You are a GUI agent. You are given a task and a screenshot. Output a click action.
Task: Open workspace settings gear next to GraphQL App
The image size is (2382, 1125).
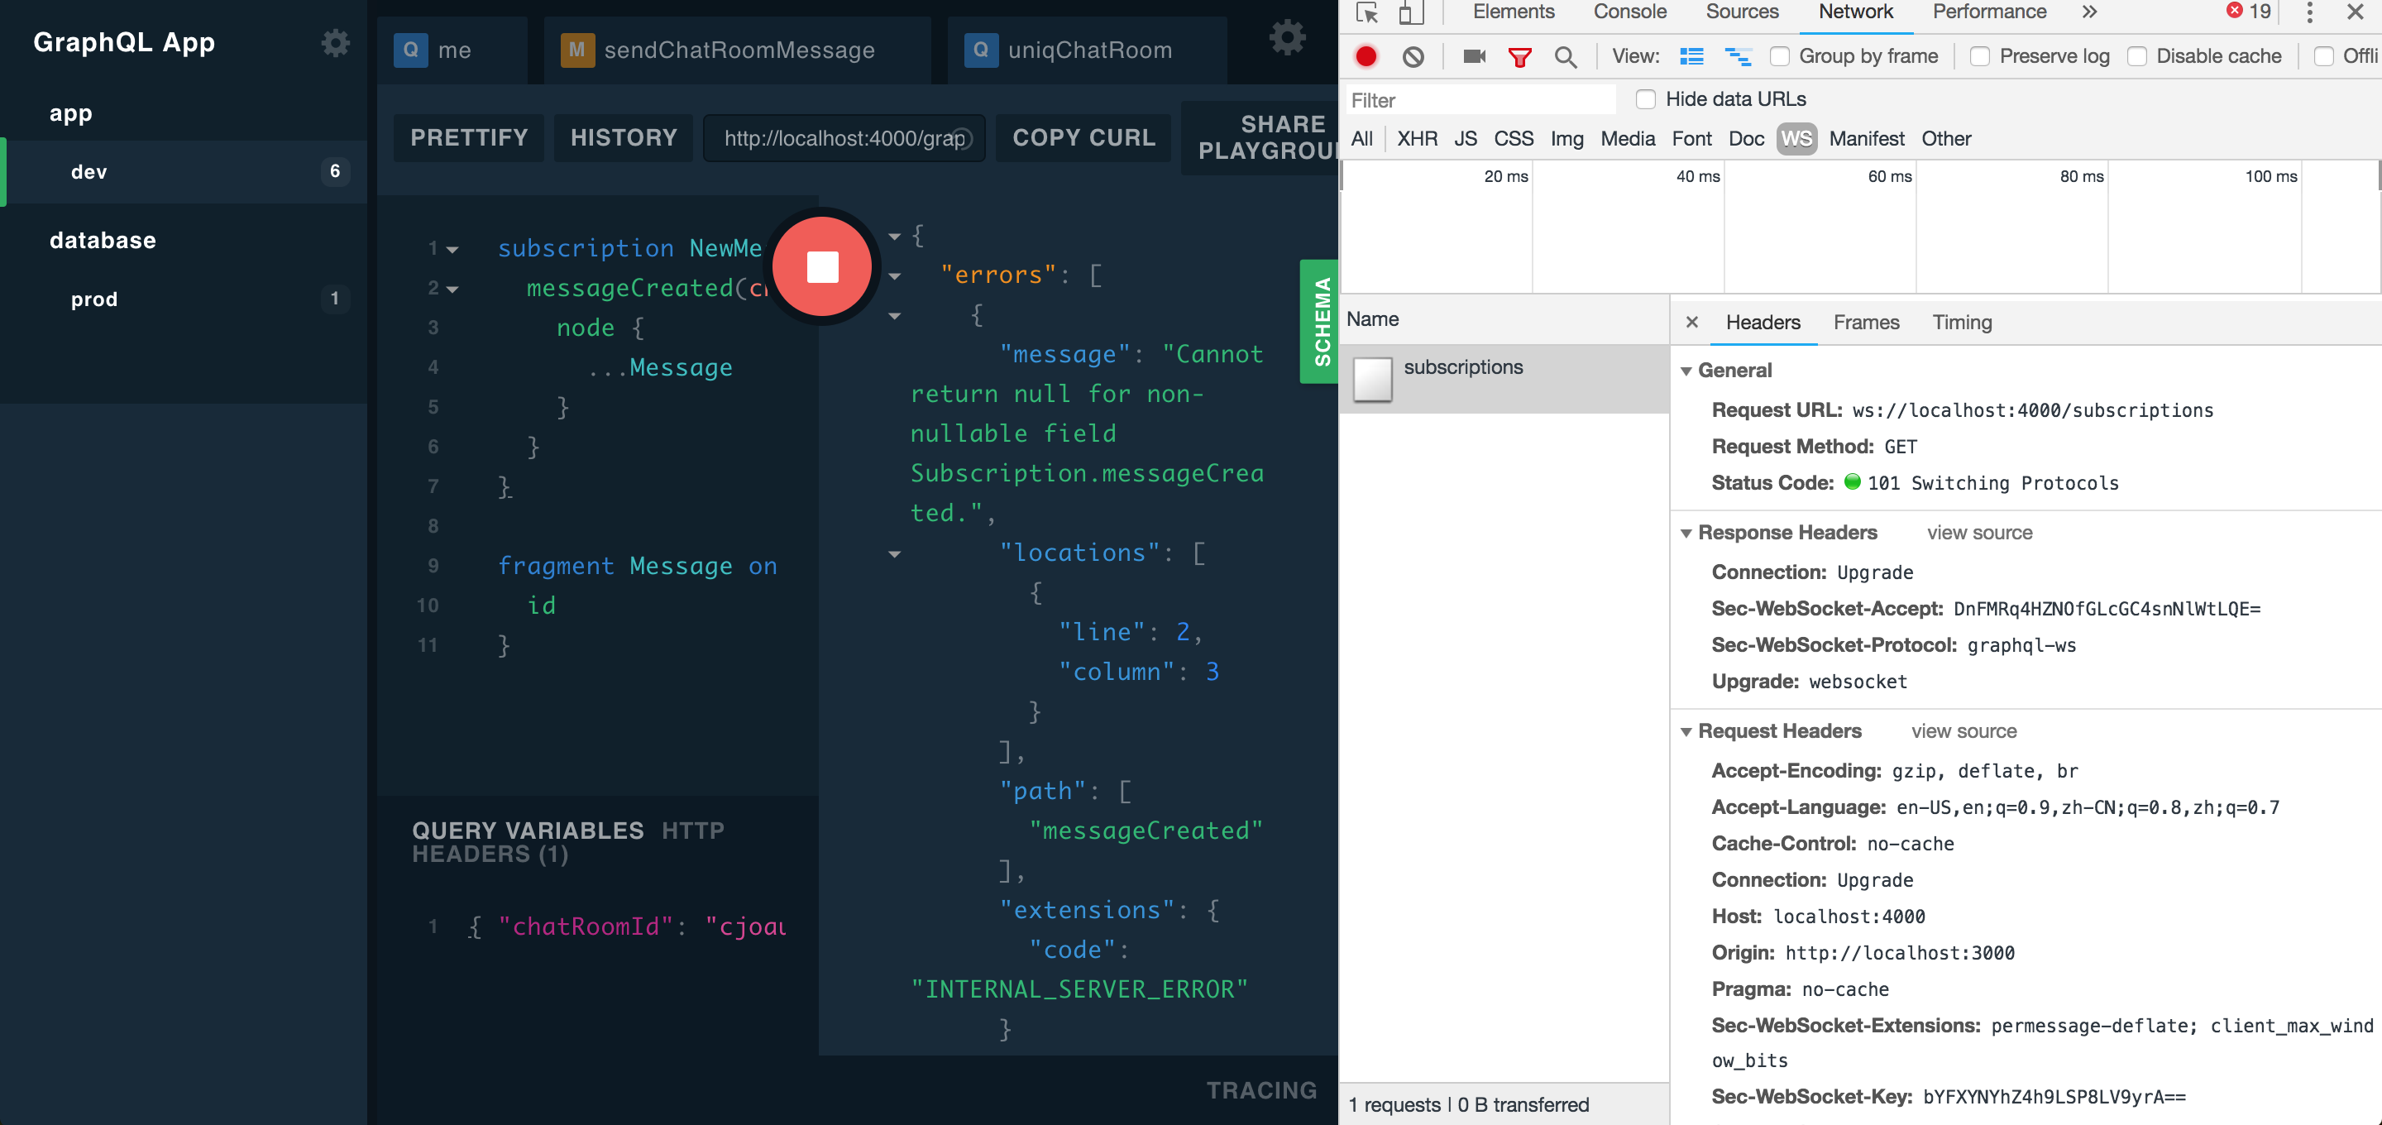pos(335,44)
